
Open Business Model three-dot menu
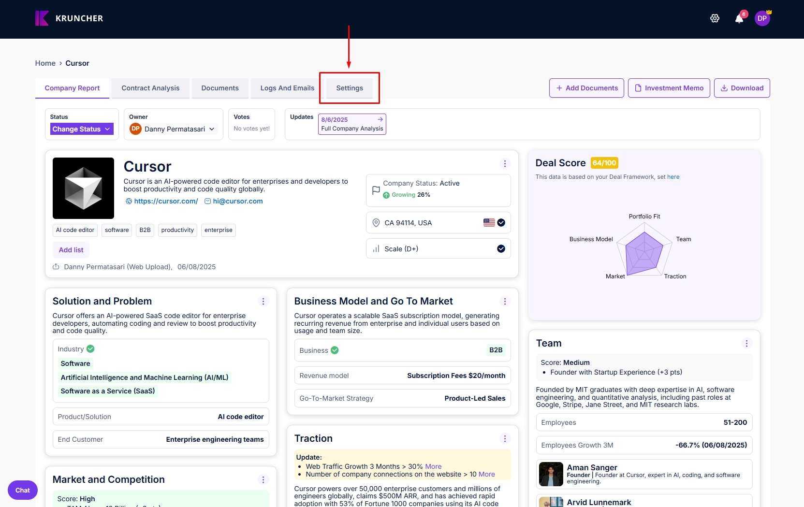click(x=505, y=302)
